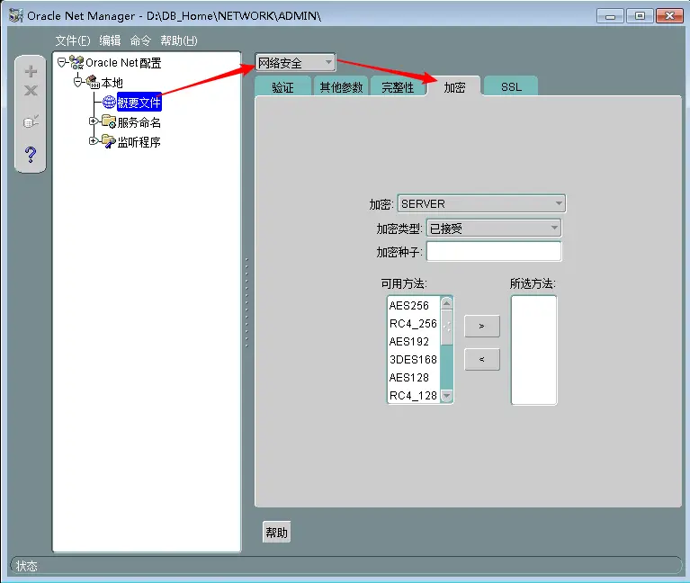This screenshot has width=690, height=583.
Task: Expand the 监听程序 tree node
Action: coord(93,140)
